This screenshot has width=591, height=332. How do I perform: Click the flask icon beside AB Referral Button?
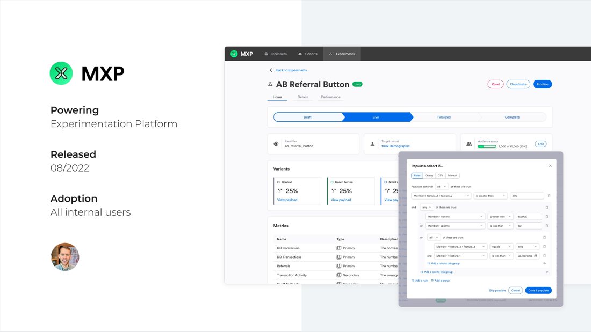270,84
